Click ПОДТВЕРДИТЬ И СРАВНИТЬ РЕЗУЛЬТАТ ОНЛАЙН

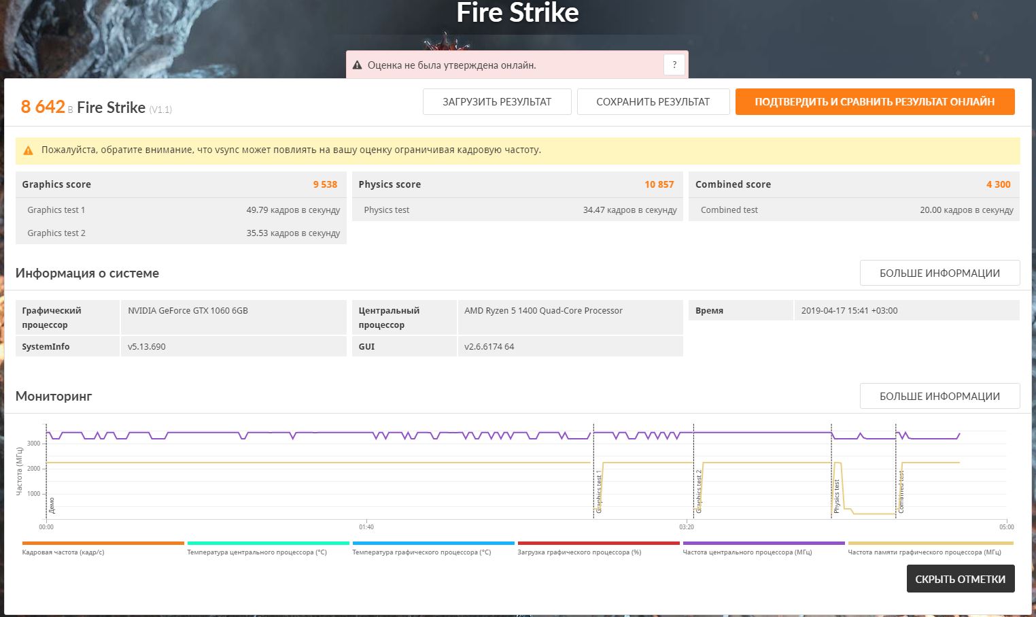pos(875,102)
